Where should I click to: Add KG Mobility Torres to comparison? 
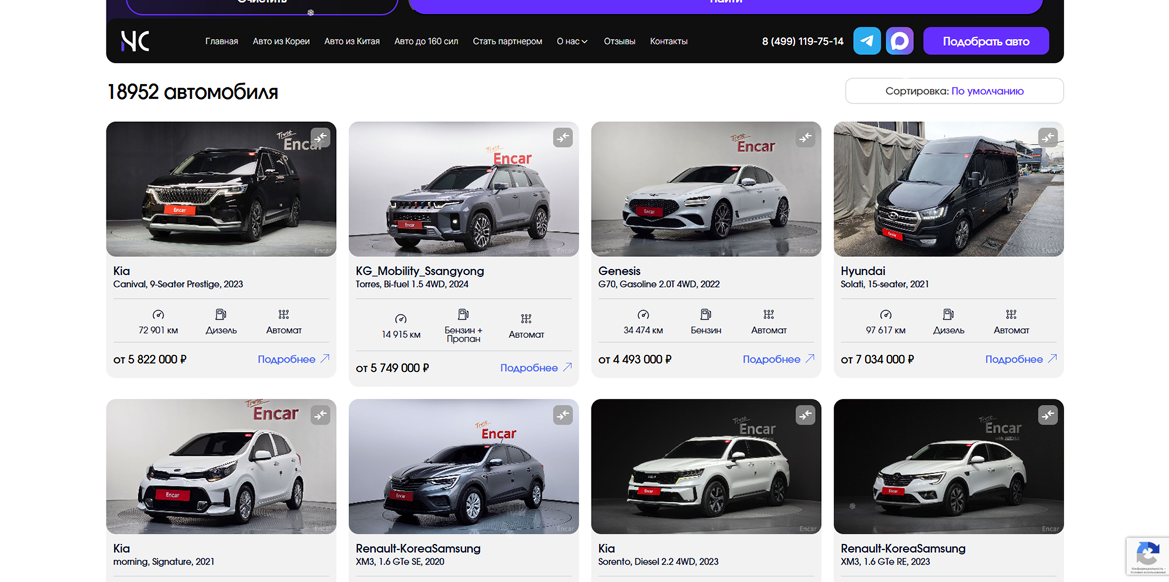click(563, 138)
